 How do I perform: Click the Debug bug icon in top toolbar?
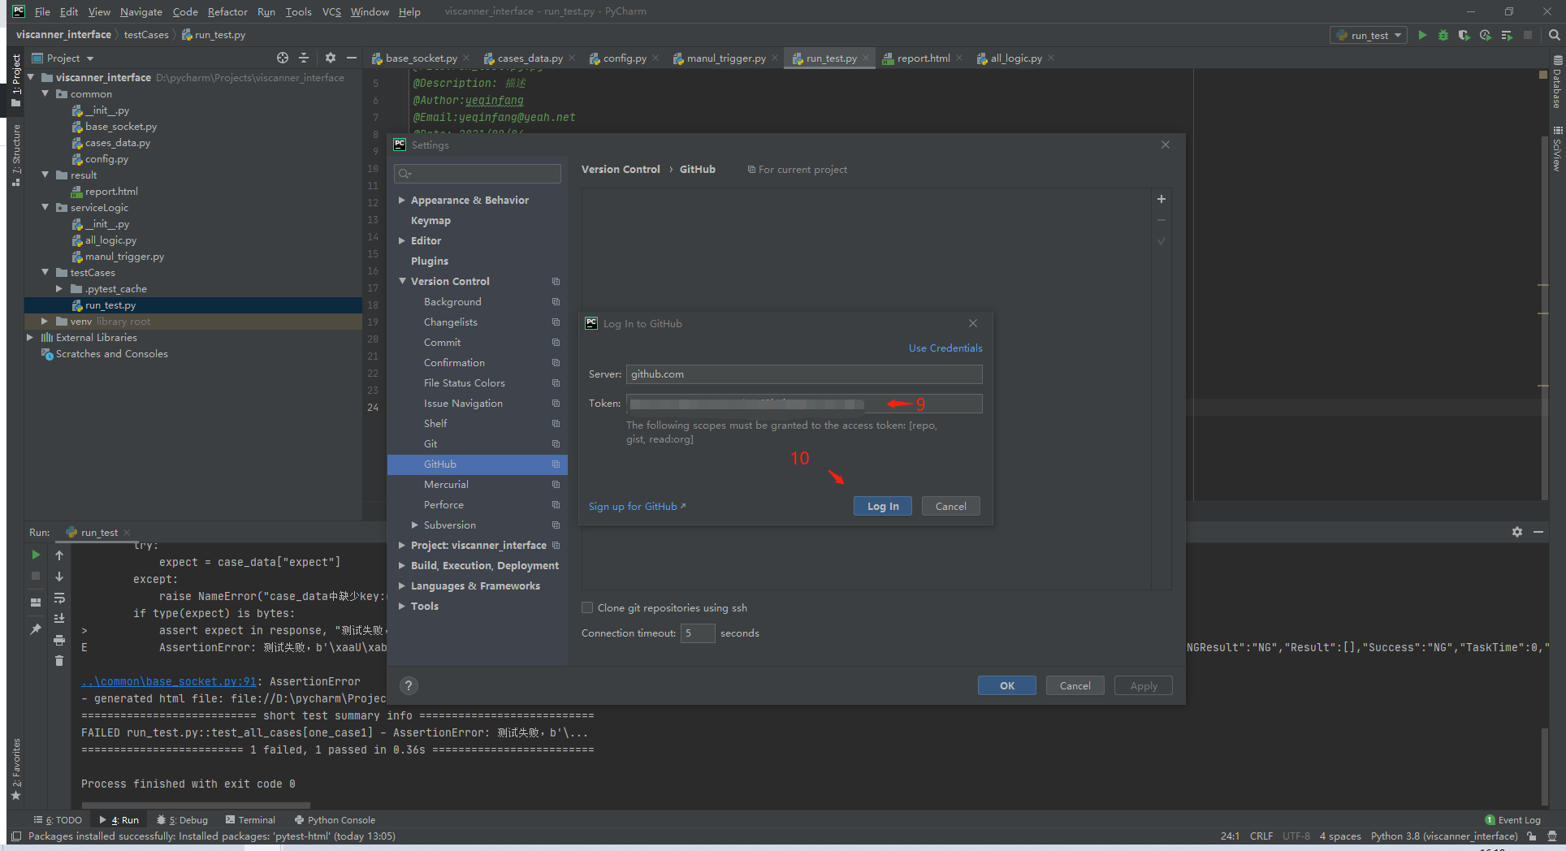[x=1443, y=35]
